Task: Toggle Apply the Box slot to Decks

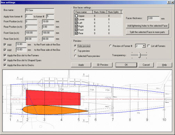Action: point(5,65)
